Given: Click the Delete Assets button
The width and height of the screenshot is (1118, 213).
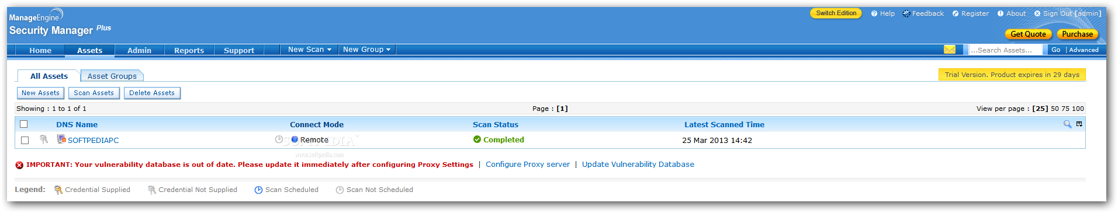Looking at the screenshot, I should pyautogui.click(x=152, y=93).
